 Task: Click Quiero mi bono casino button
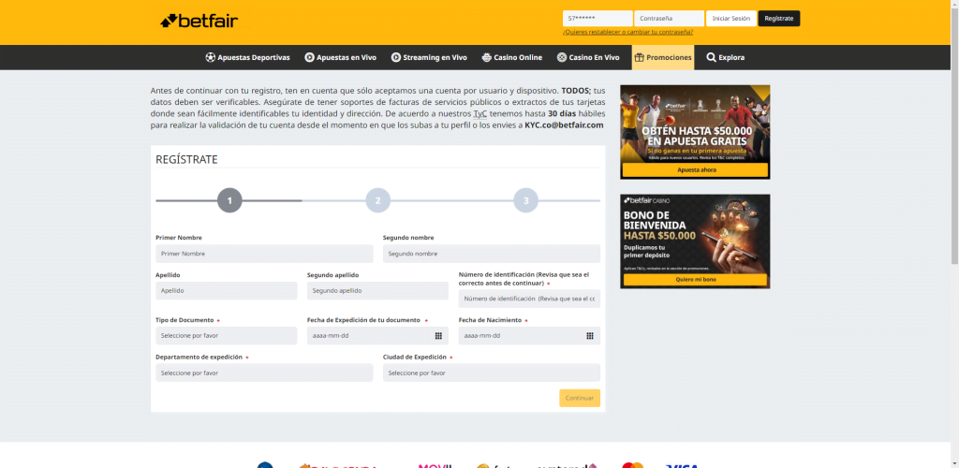pos(695,280)
